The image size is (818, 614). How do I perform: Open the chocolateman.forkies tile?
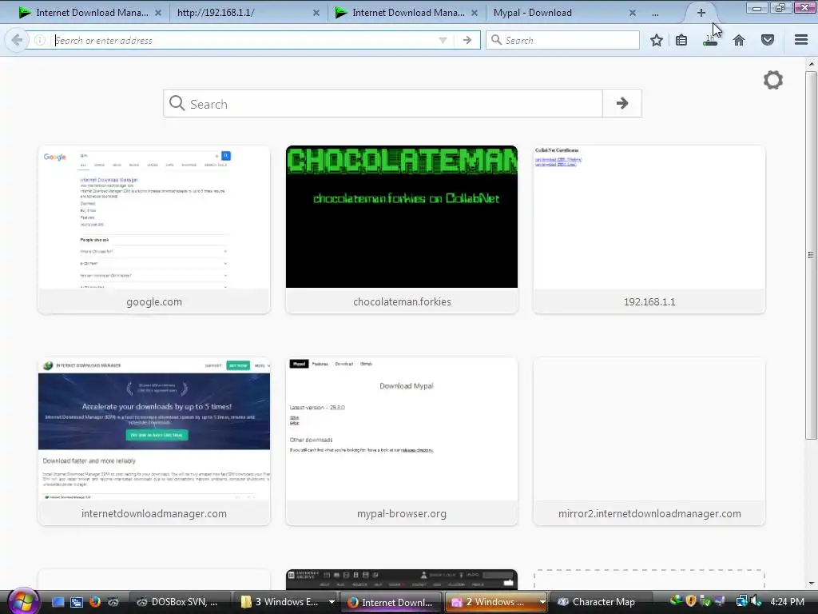(x=402, y=229)
